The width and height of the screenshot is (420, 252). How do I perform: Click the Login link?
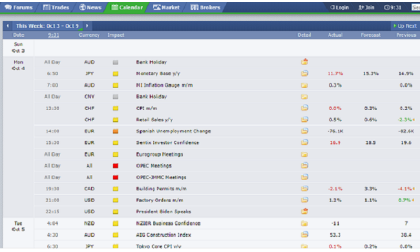click(340, 7)
